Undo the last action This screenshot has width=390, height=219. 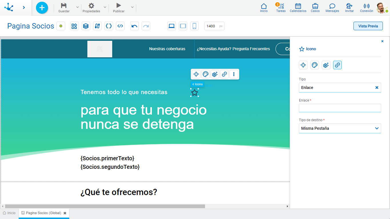click(x=134, y=26)
